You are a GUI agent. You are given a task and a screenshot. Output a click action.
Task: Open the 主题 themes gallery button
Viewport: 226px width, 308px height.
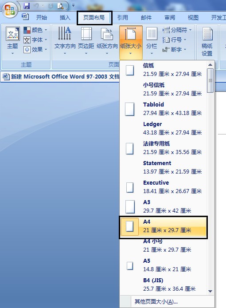[12, 41]
